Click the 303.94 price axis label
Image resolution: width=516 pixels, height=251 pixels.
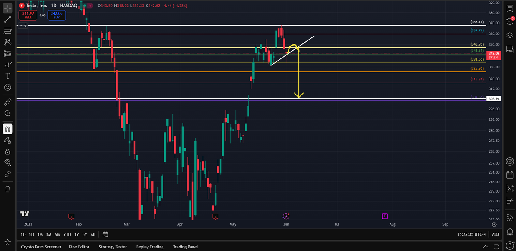(494, 99)
